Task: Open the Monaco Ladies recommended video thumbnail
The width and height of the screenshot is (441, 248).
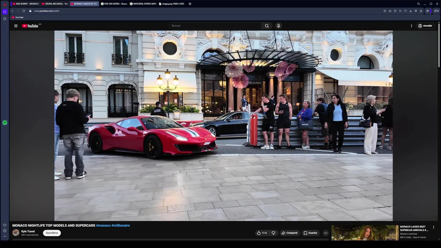Action: pyautogui.click(x=365, y=232)
